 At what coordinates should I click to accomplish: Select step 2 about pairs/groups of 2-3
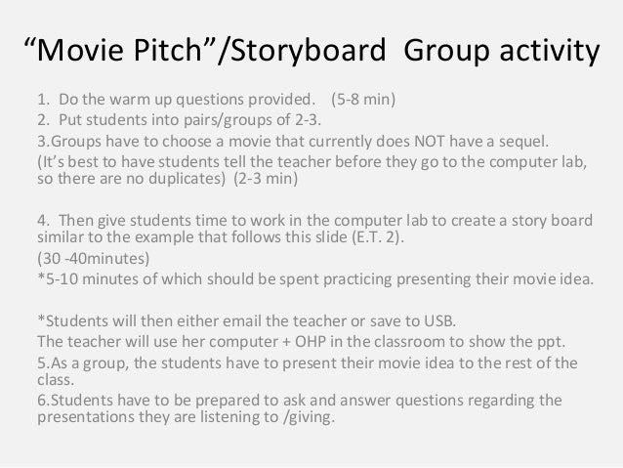(x=180, y=119)
